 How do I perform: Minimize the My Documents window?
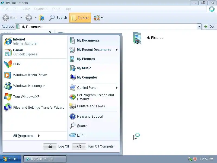pyautogui.click(x=194, y=3)
